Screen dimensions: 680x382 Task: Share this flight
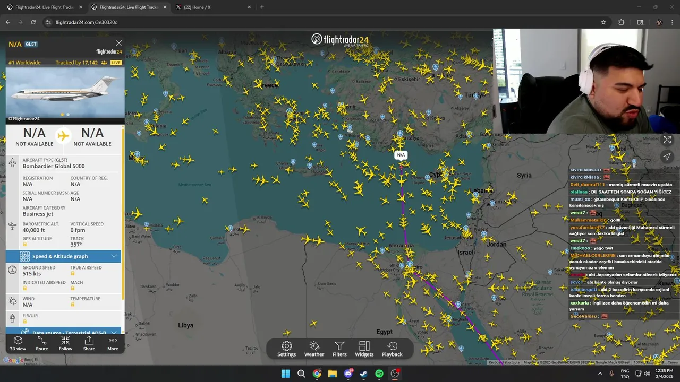coord(89,343)
